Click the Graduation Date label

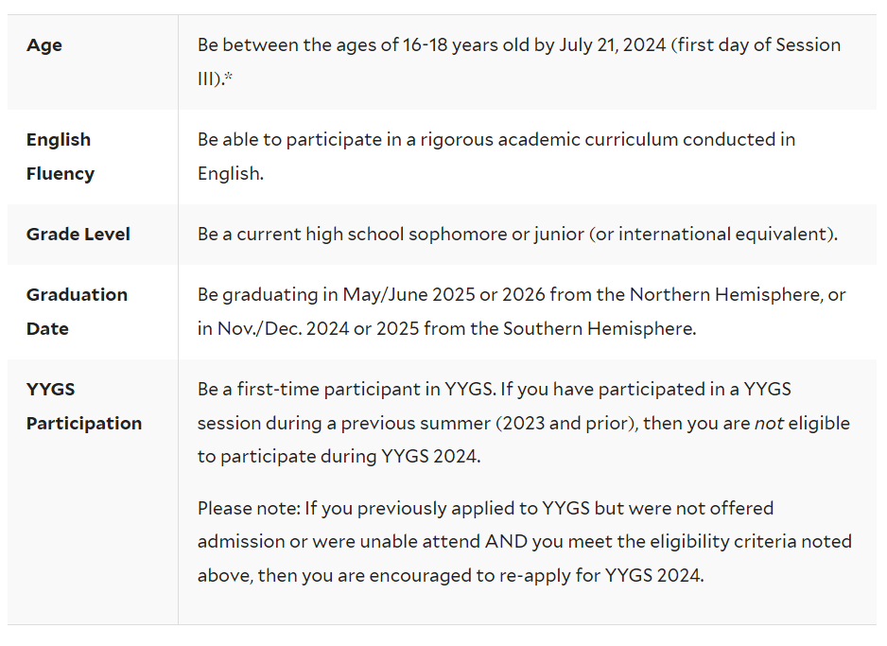point(77,311)
